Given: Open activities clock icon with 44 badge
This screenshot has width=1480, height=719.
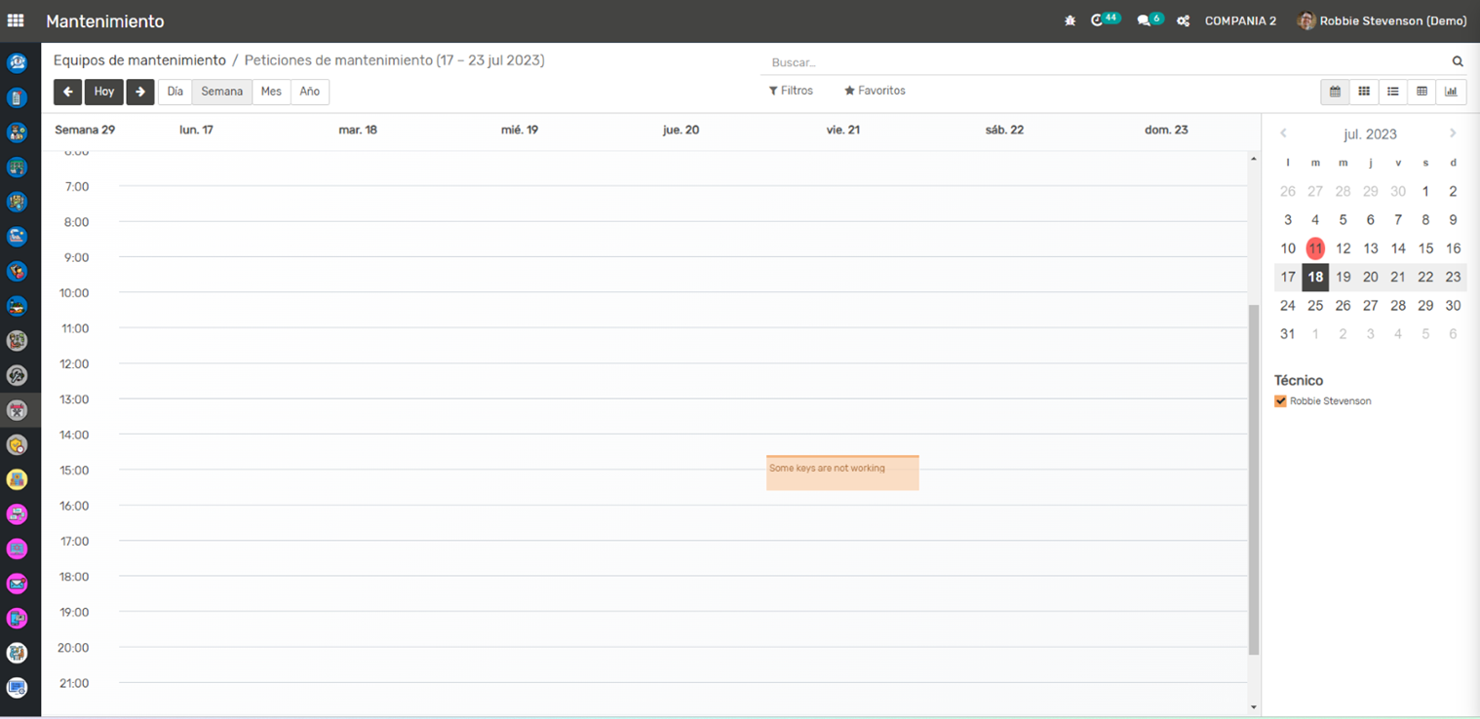Looking at the screenshot, I should (x=1098, y=20).
